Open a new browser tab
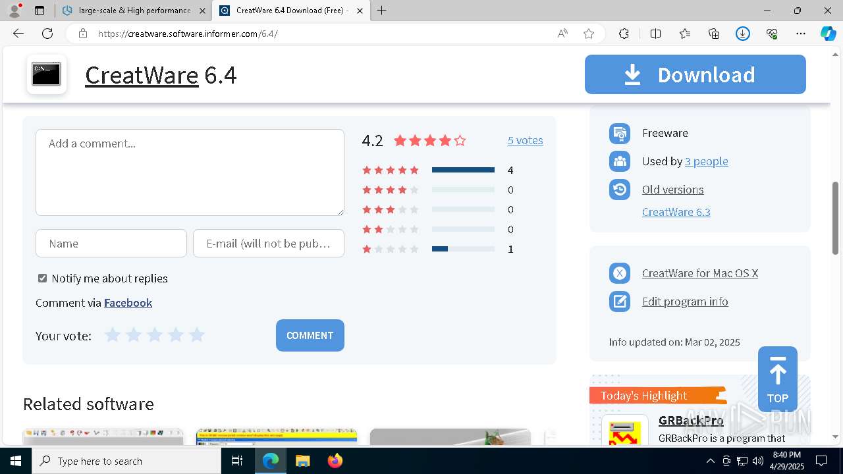The width and height of the screenshot is (843, 474). [x=382, y=11]
